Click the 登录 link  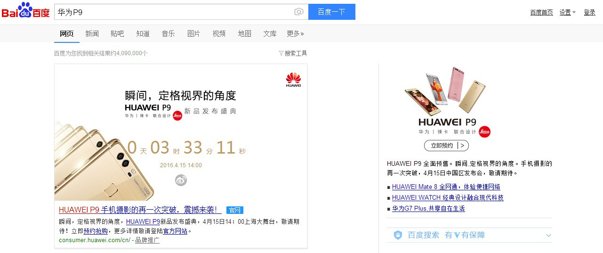[589, 12]
